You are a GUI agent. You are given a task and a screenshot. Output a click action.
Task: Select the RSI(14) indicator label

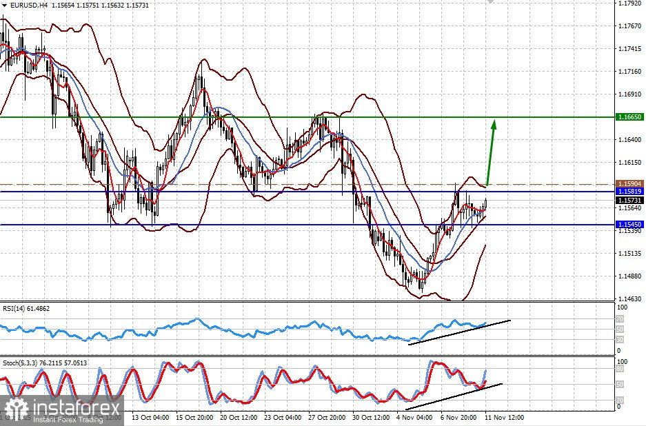click(x=26, y=308)
